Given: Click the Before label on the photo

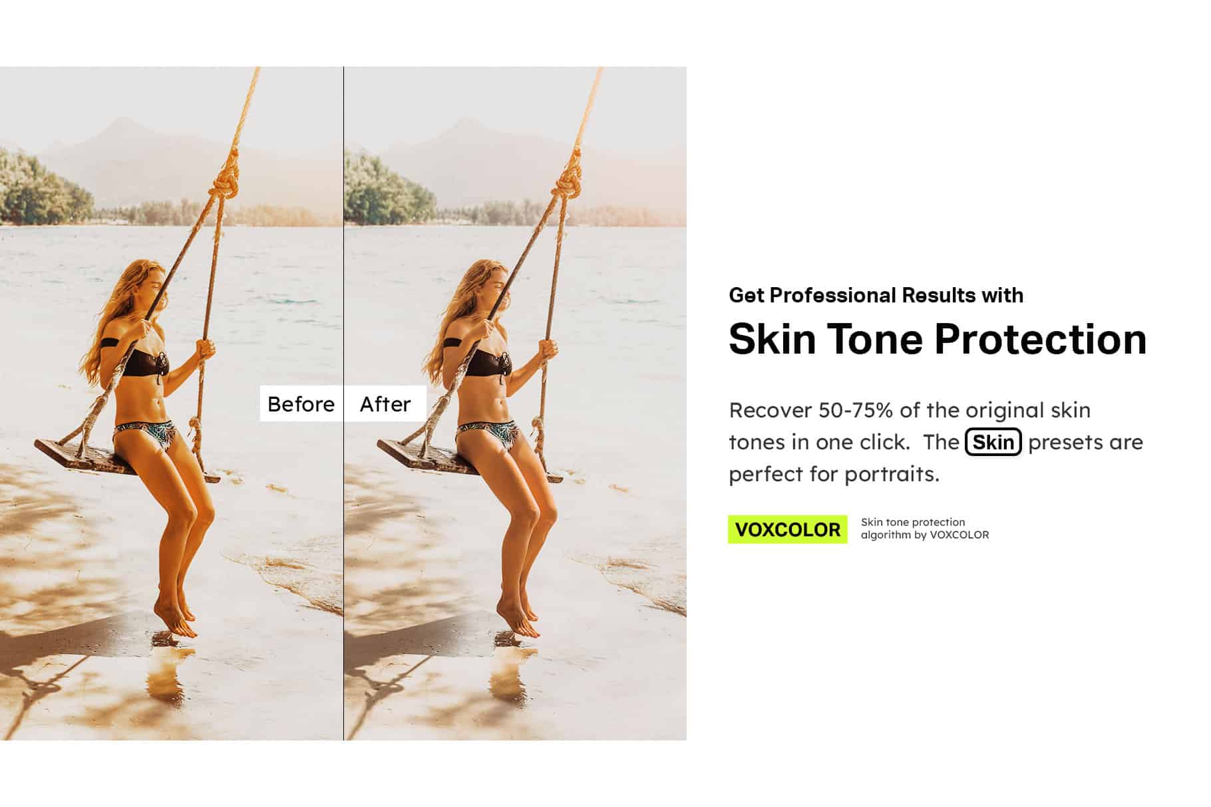Looking at the screenshot, I should tap(301, 404).
